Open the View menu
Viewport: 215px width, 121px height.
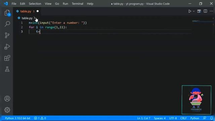click(x=48, y=4)
